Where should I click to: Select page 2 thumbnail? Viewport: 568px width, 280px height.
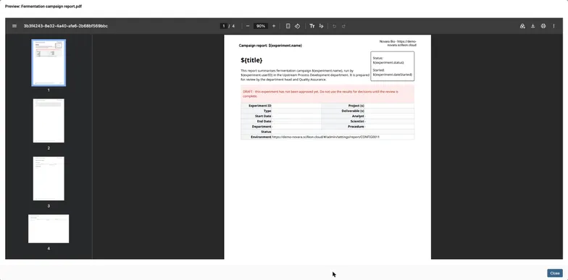[49, 121]
